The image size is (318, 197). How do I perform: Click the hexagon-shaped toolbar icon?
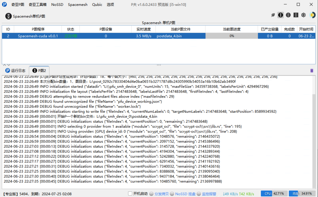(303, 15)
